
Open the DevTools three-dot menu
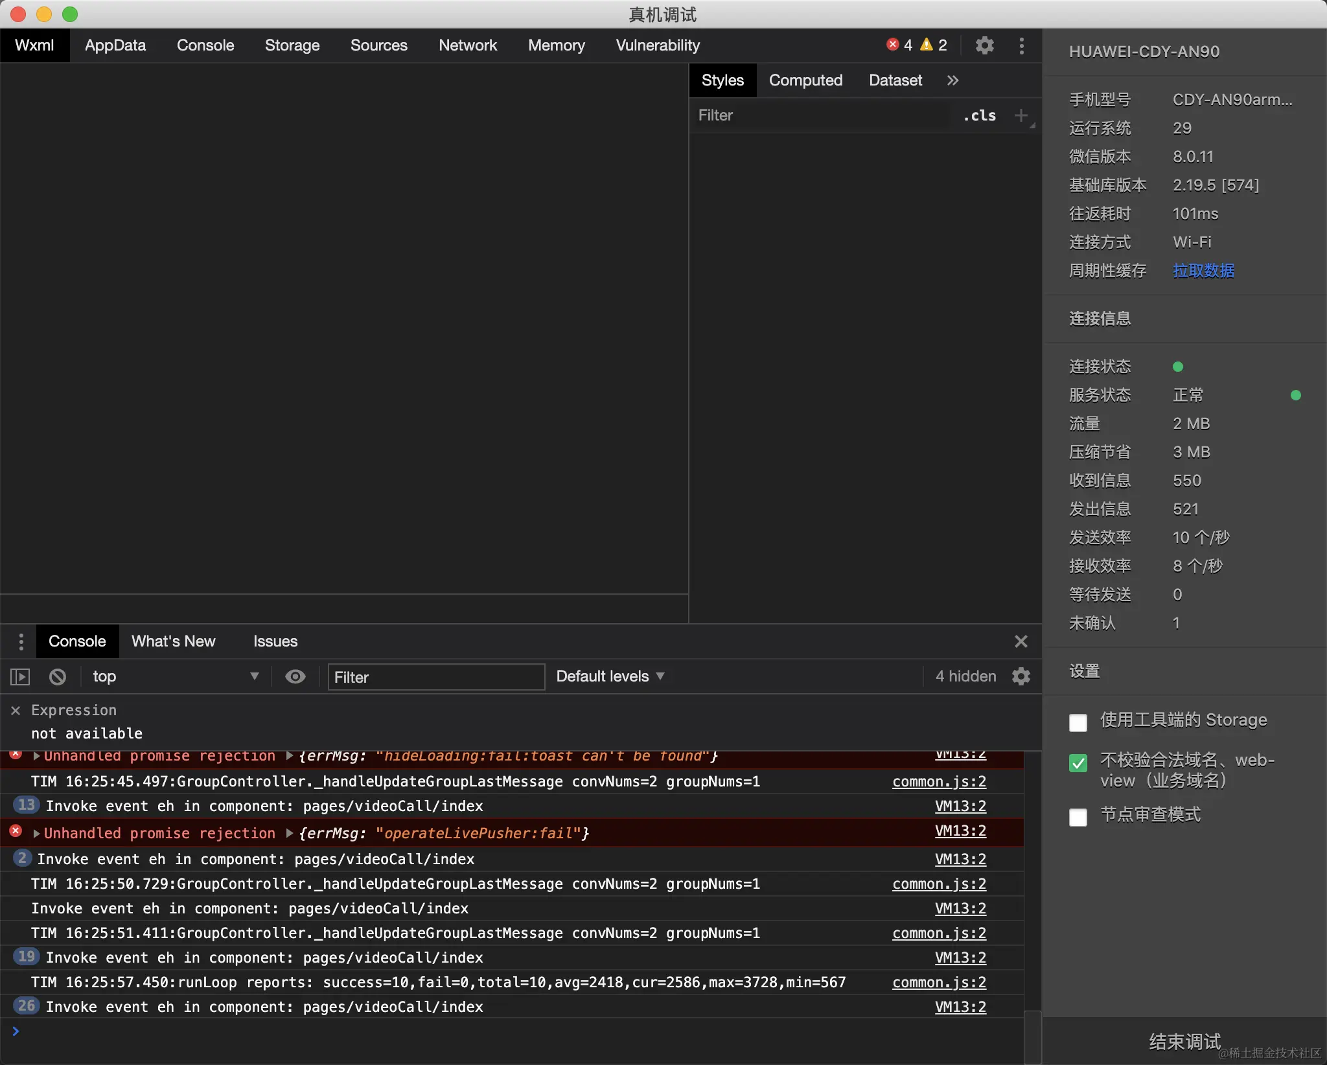(x=1021, y=45)
